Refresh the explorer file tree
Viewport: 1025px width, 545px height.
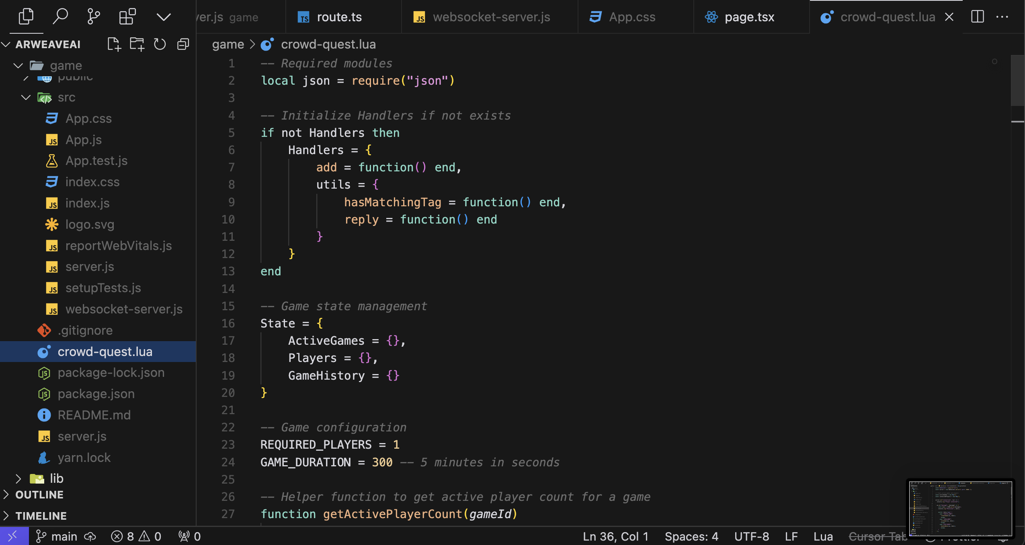click(x=160, y=44)
